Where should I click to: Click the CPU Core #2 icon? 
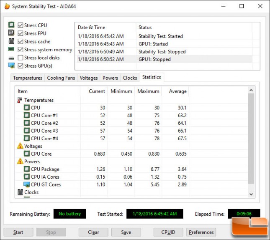click(x=27, y=123)
